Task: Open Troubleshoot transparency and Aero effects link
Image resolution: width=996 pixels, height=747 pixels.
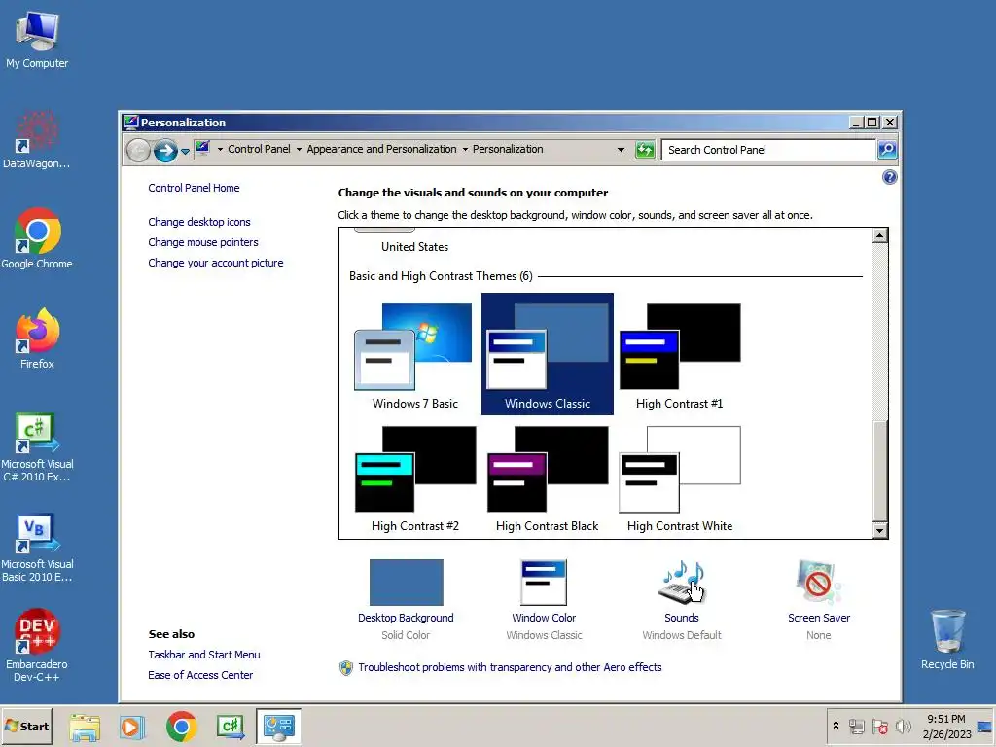Action: coord(510,667)
